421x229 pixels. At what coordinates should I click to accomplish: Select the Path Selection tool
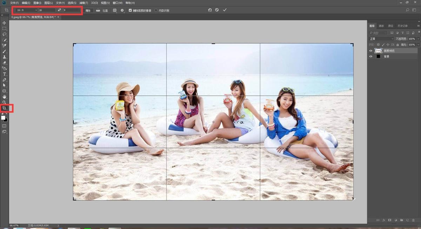(x=4, y=85)
